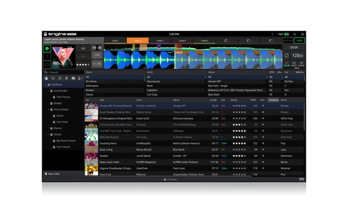Click the upward arrow icon beside album art

47,57
